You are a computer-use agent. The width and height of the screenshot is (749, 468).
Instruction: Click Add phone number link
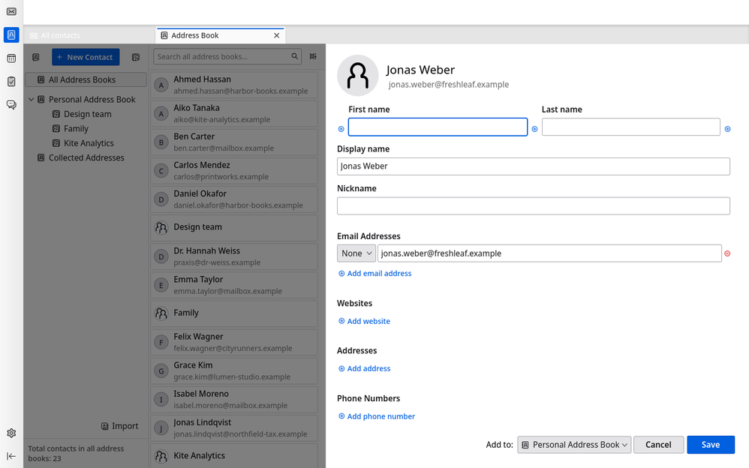[377, 416]
